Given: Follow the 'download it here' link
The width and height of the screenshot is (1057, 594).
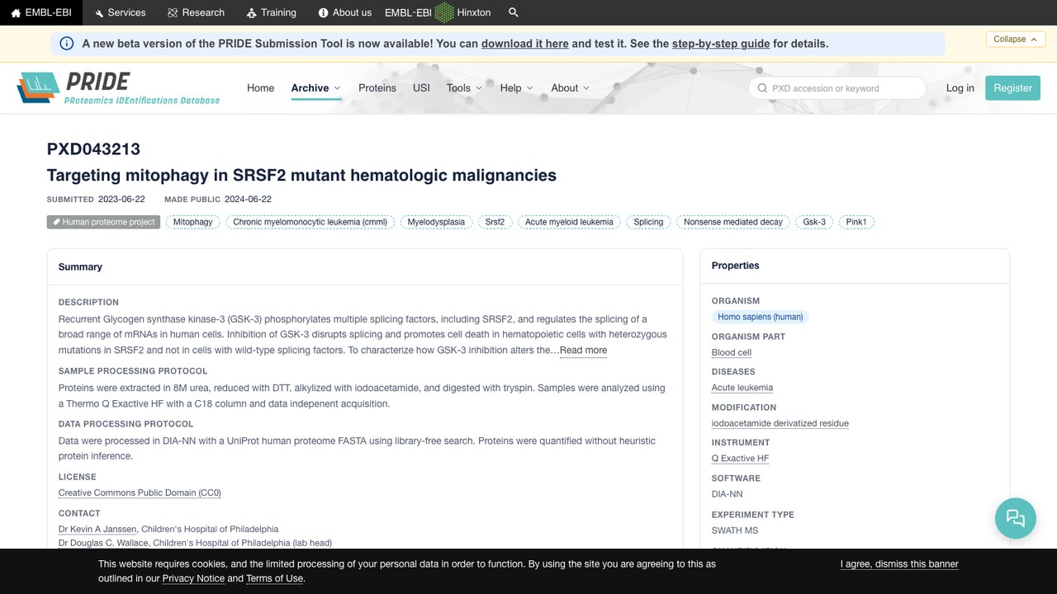Looking at the screenshot, I should coord(524,44).
